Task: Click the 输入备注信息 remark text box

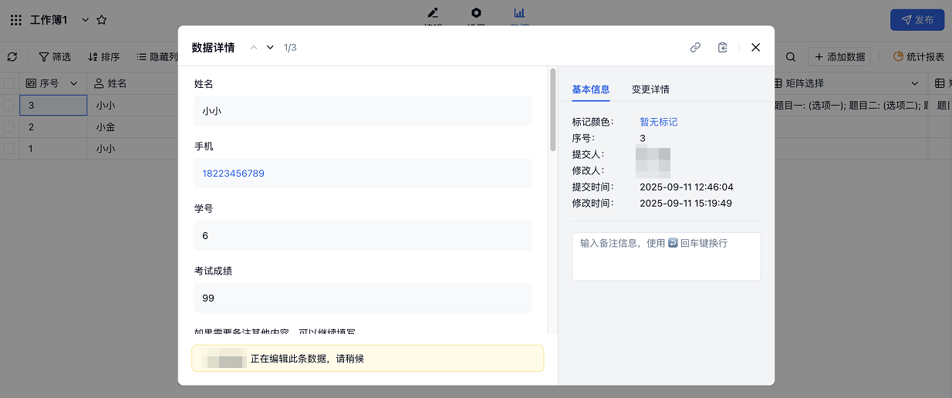Action: coord(666,256)
